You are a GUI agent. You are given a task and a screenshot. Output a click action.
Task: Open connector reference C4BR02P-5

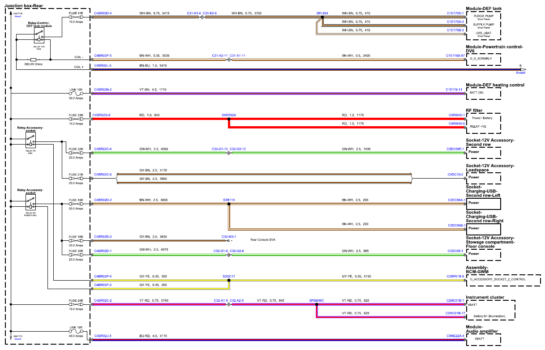[x=103, y=55]
